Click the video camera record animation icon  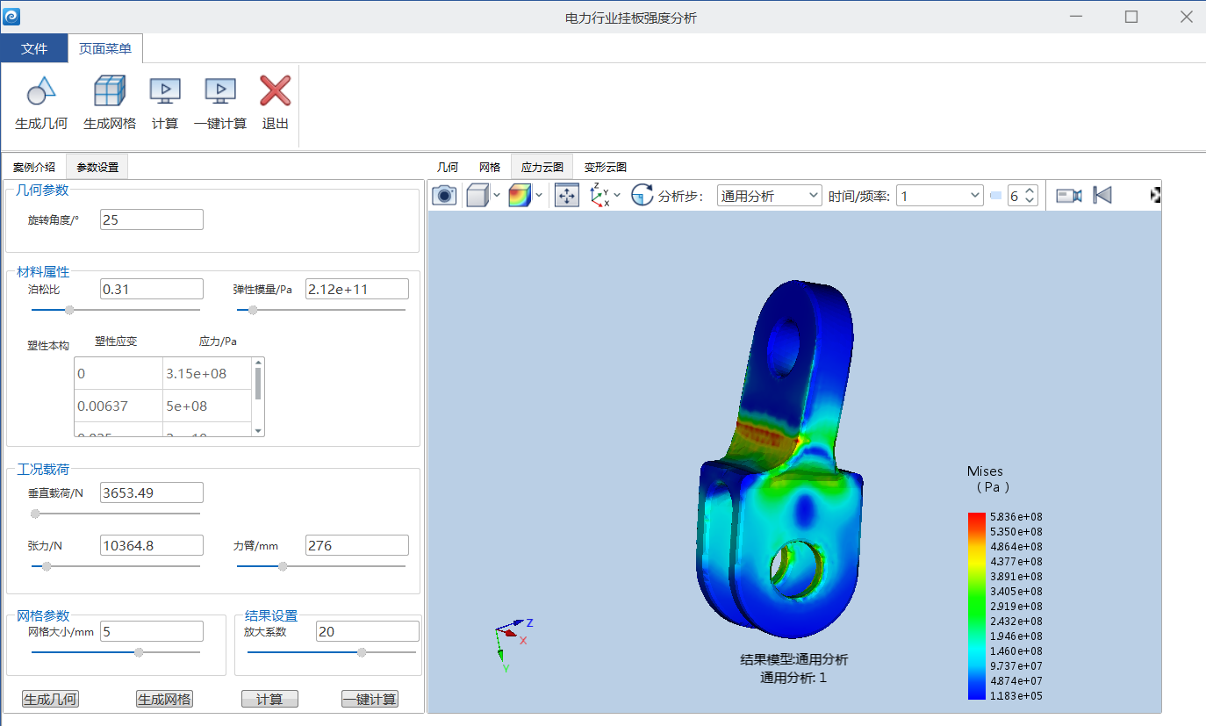pos(1068,195)
